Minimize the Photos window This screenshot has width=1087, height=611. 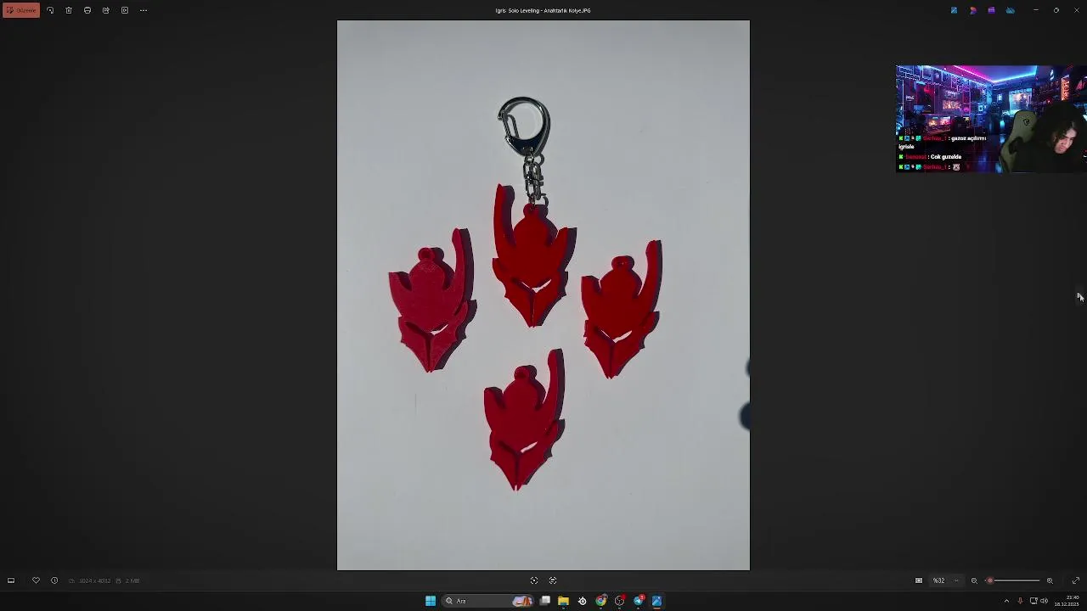1036,10
